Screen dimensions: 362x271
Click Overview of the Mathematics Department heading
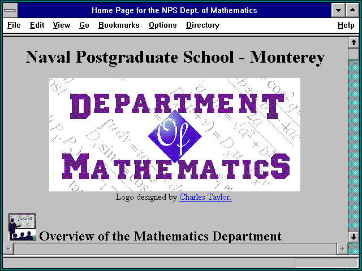(x=161, y=236)
